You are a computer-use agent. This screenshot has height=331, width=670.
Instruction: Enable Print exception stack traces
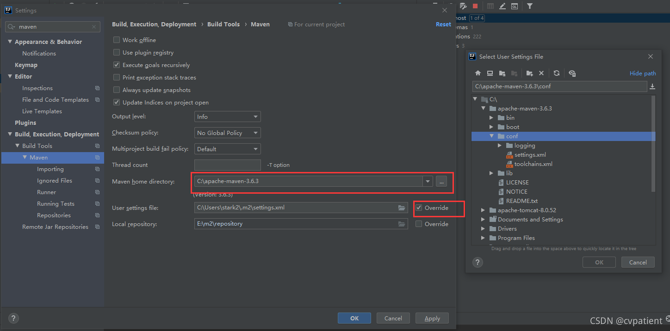[x=117, y=77]
